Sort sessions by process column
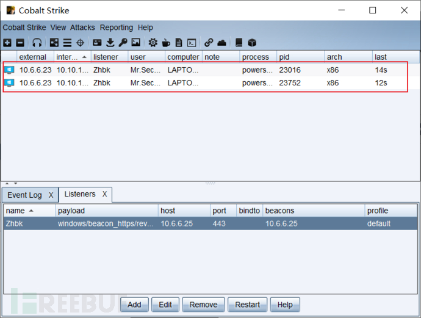 point(258,57)
